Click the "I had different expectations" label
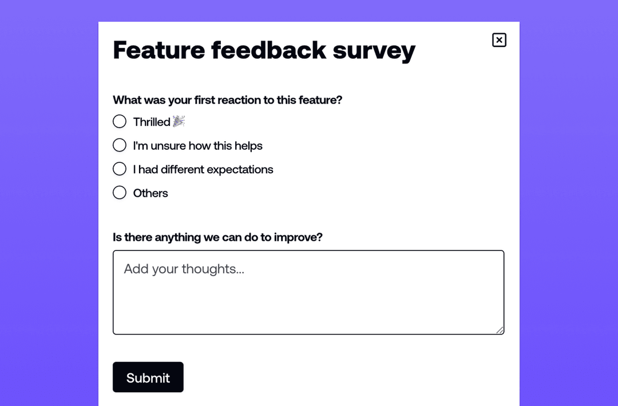Image resolution: width=618 pixels, height=406 pixels. coord(203,170)
